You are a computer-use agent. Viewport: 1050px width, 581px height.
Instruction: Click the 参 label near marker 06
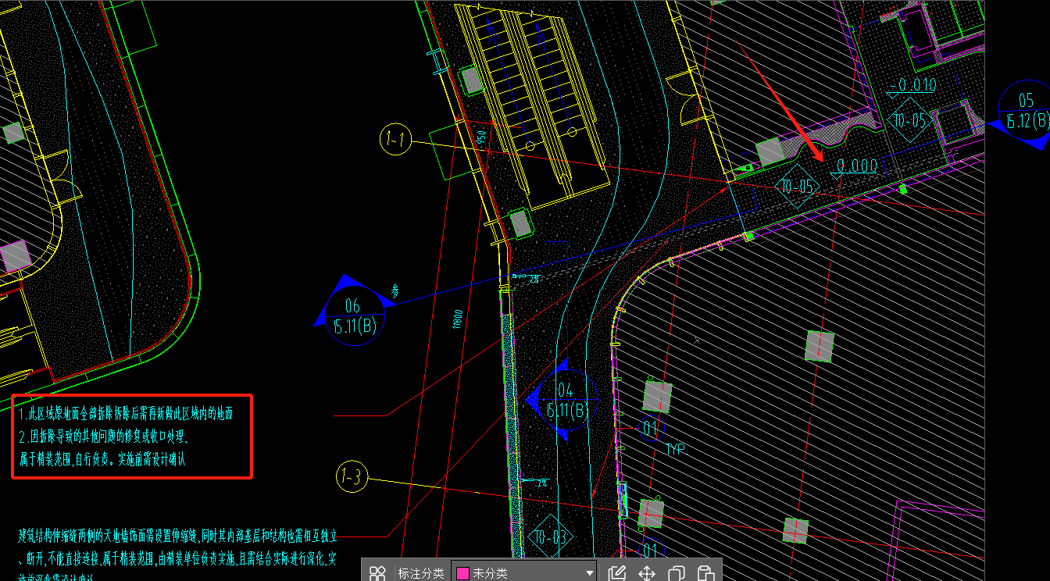pos(395,290)
